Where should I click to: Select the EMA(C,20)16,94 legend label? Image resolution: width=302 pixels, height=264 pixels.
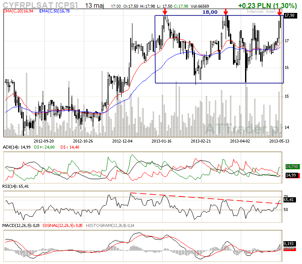(x=18, y=11)
